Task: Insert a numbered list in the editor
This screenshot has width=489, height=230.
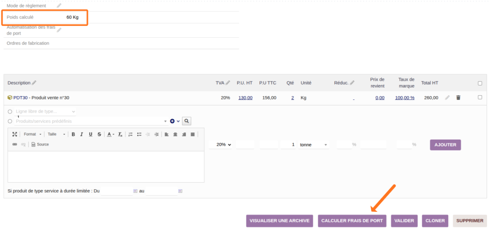Action: point(130,134)
